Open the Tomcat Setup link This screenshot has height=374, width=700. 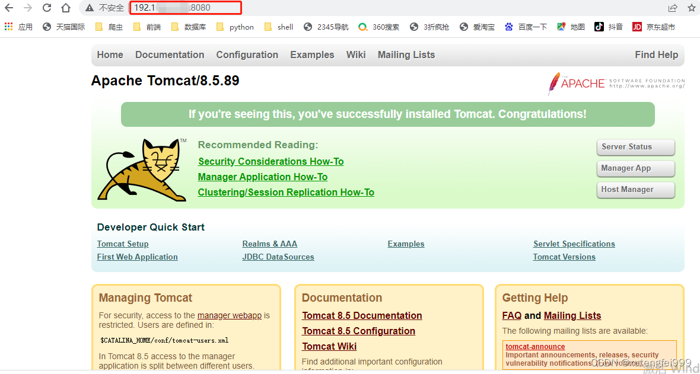[x=123, y=244]
